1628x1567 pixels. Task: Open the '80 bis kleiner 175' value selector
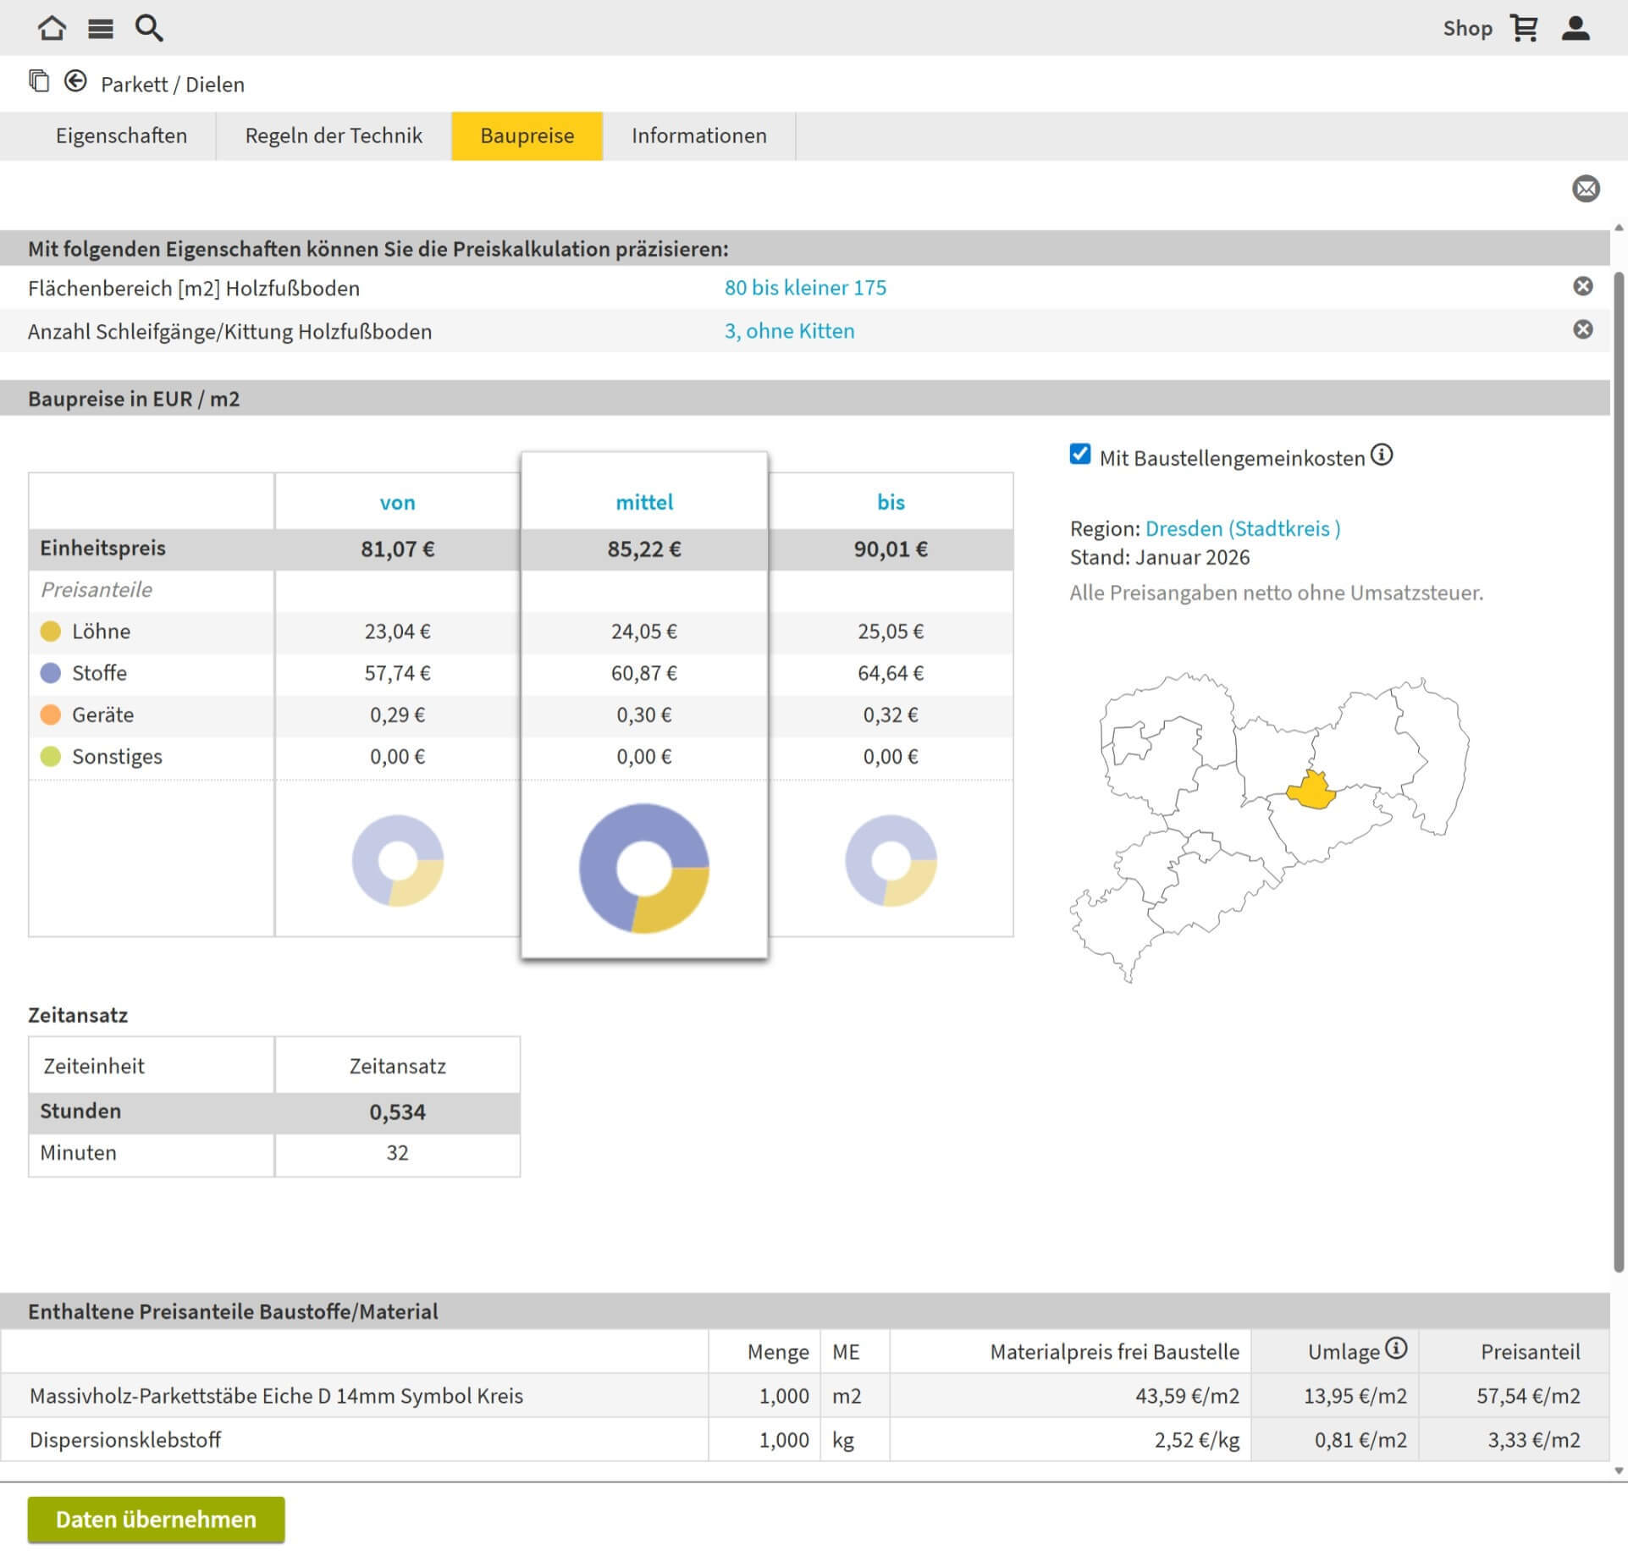point(805,288)
